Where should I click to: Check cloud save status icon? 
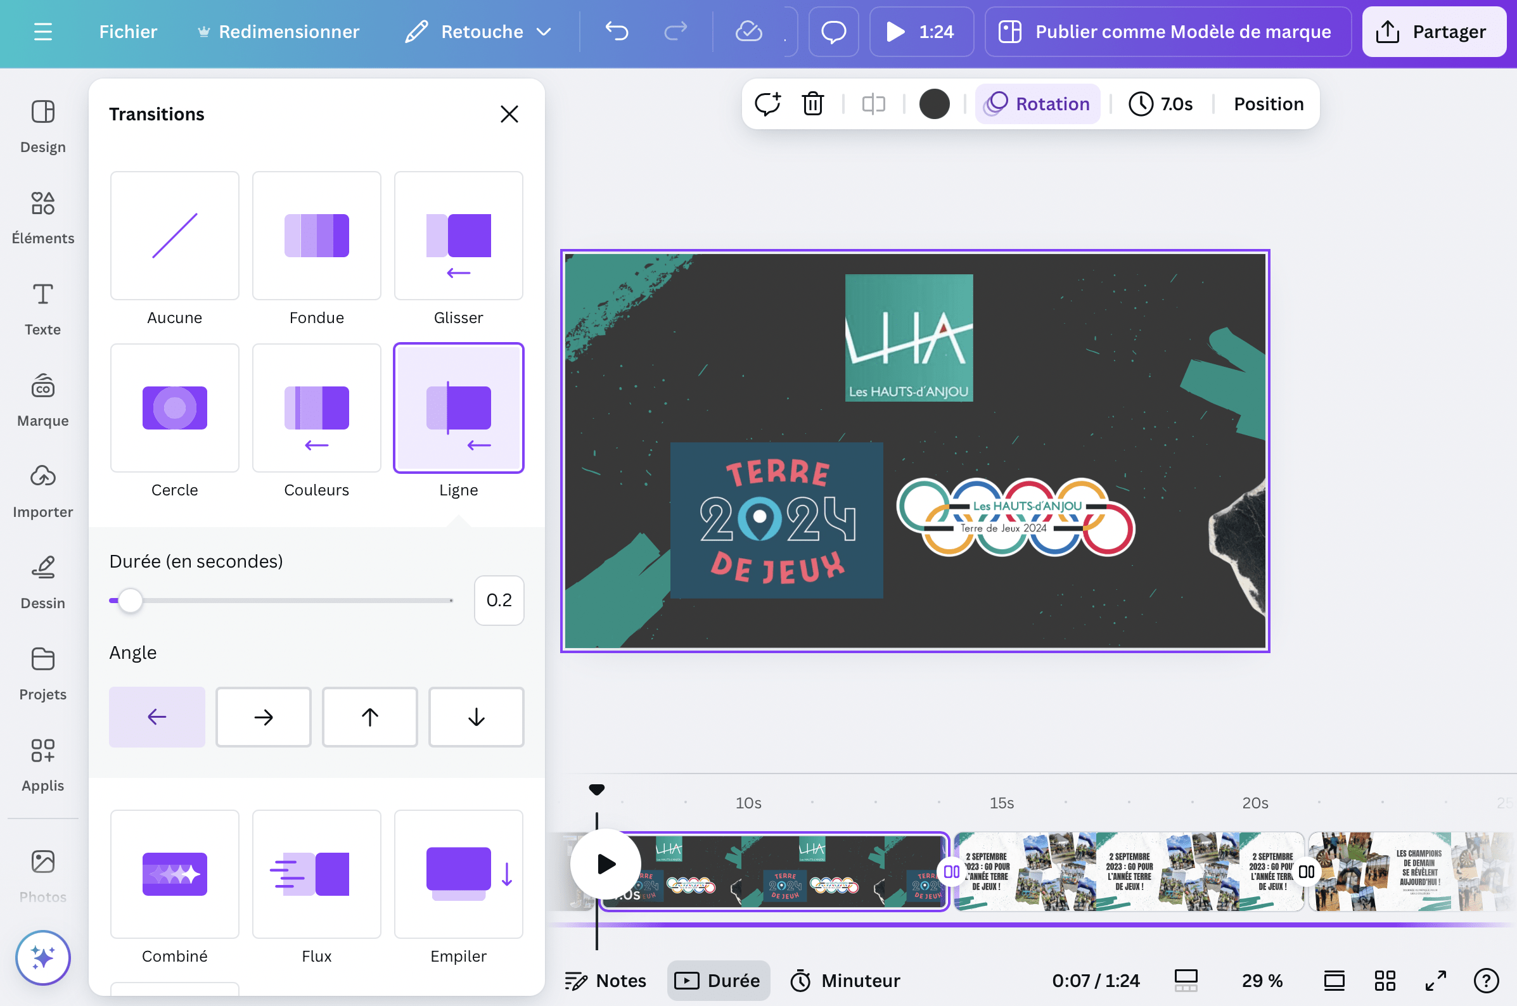tap(748, 32)
